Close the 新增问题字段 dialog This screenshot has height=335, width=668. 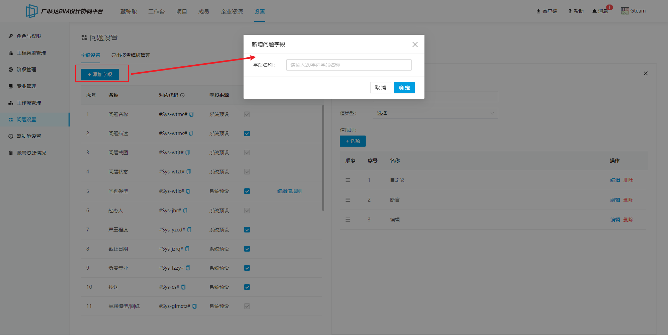pyautogui.click(x=415, y=44)
